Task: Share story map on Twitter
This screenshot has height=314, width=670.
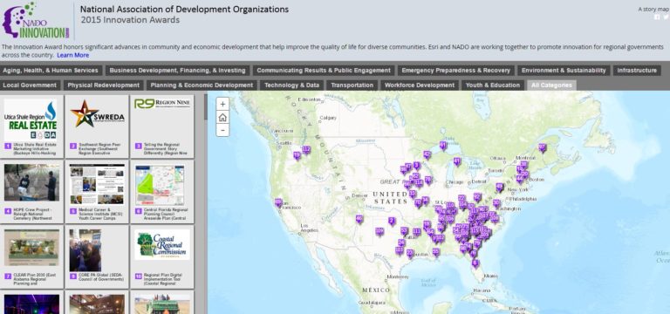Action: point(666,17)
